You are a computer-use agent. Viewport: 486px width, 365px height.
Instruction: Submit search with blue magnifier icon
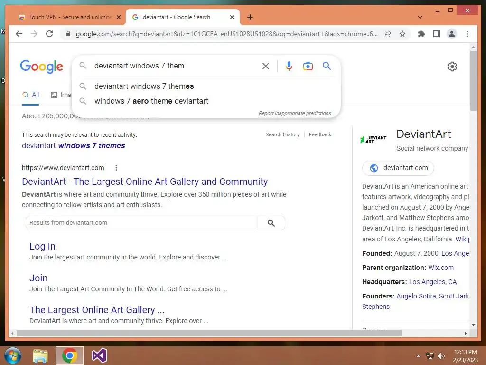[x=327, y=66]
